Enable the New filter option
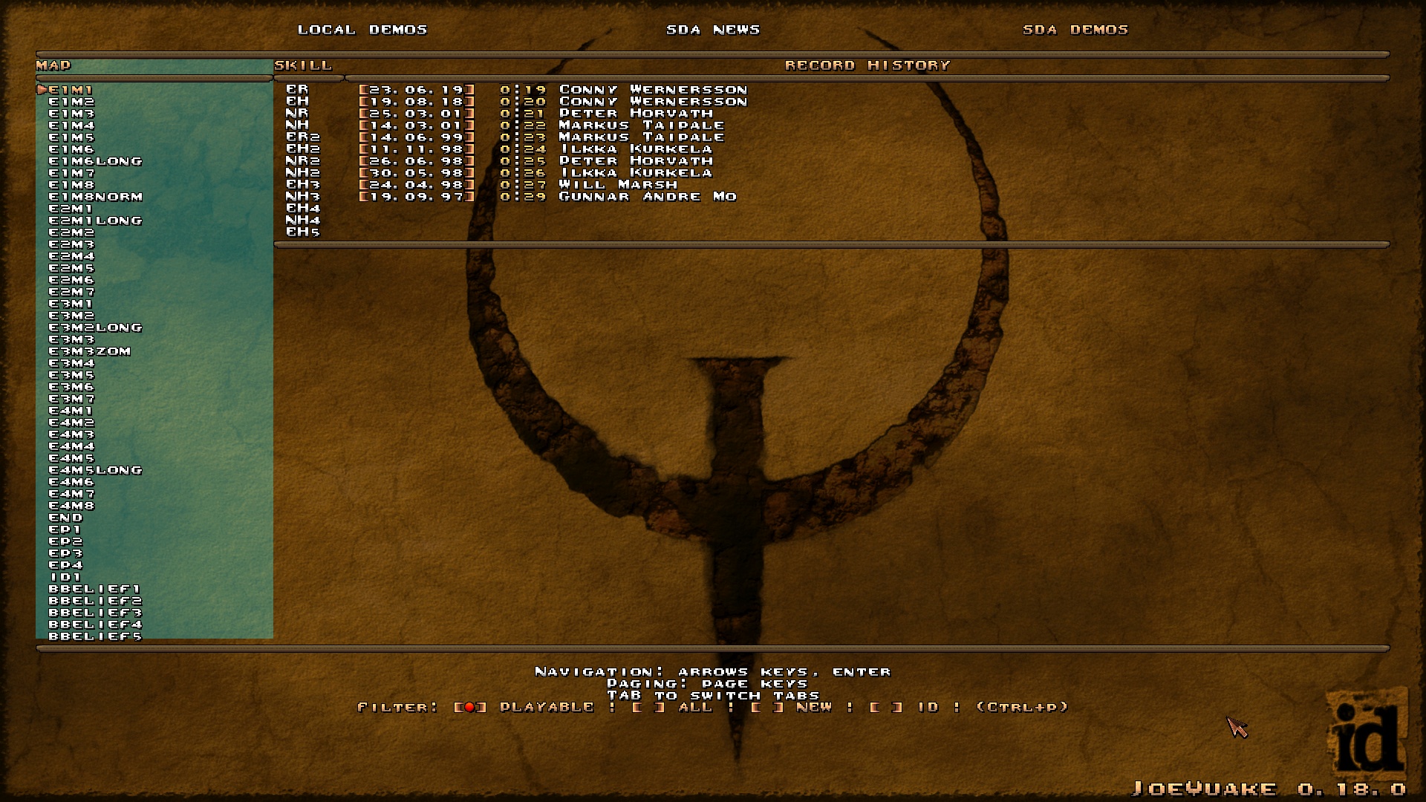The height and width of the screenshot is (802, 1426). click(766, 707)
